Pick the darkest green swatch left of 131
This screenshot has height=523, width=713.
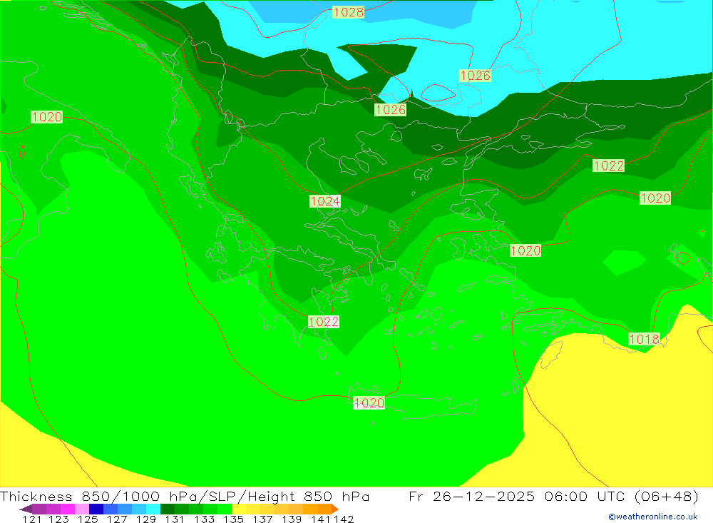pyautogui.click(x=168, y=509)
